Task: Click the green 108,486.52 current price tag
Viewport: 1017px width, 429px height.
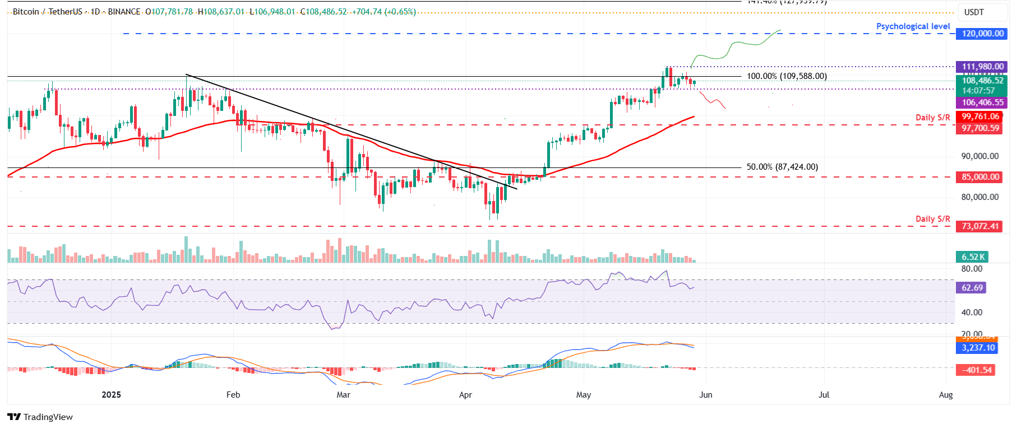Action: 982,81
